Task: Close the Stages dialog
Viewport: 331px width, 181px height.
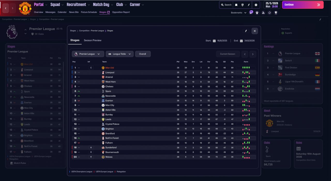Action: 255,31
